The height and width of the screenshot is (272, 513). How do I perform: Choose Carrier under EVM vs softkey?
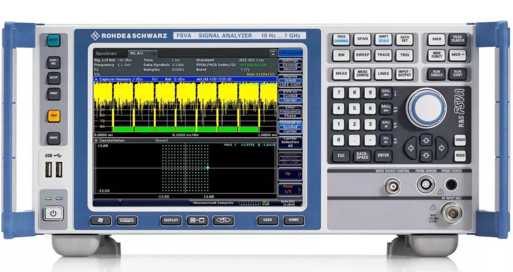pos(290,100)
